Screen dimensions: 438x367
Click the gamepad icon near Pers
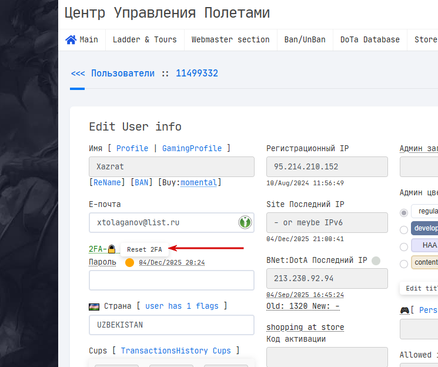click(x=404, y=310)
